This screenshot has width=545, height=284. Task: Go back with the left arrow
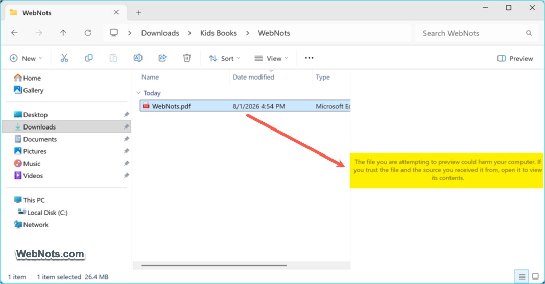coord(14,33)
